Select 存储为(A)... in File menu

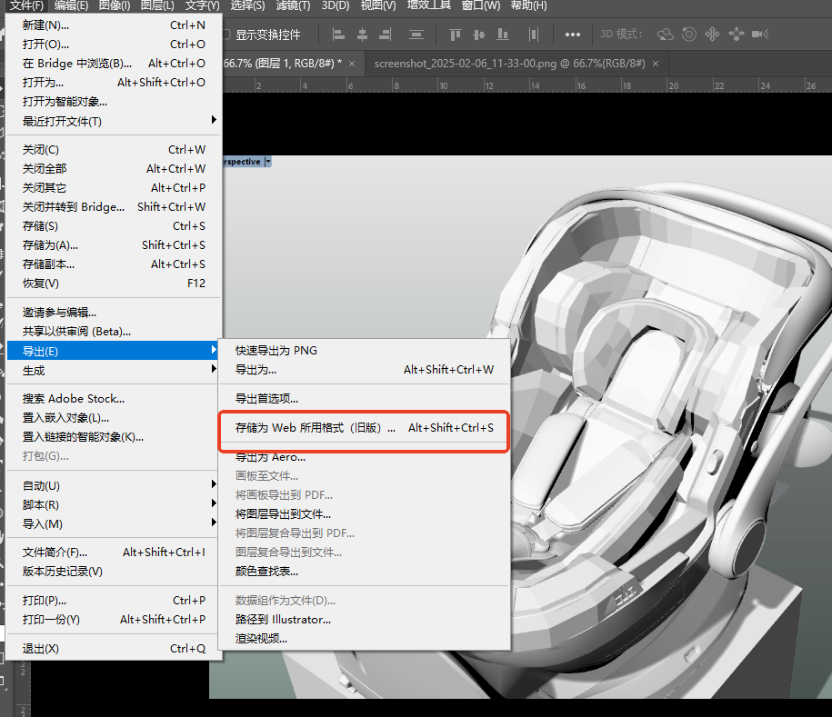click(x=51, y=245)
